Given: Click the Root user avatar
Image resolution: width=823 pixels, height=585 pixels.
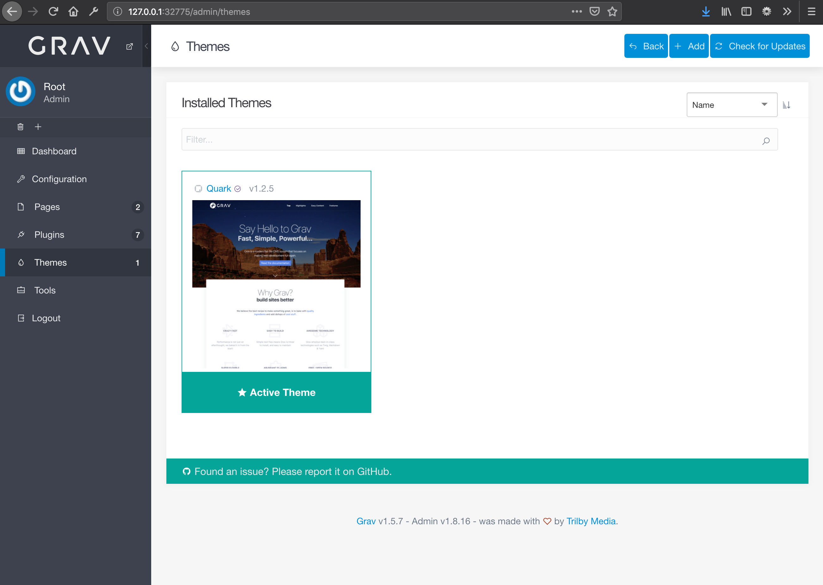Looking at the screenshot, I should [21, 91].
